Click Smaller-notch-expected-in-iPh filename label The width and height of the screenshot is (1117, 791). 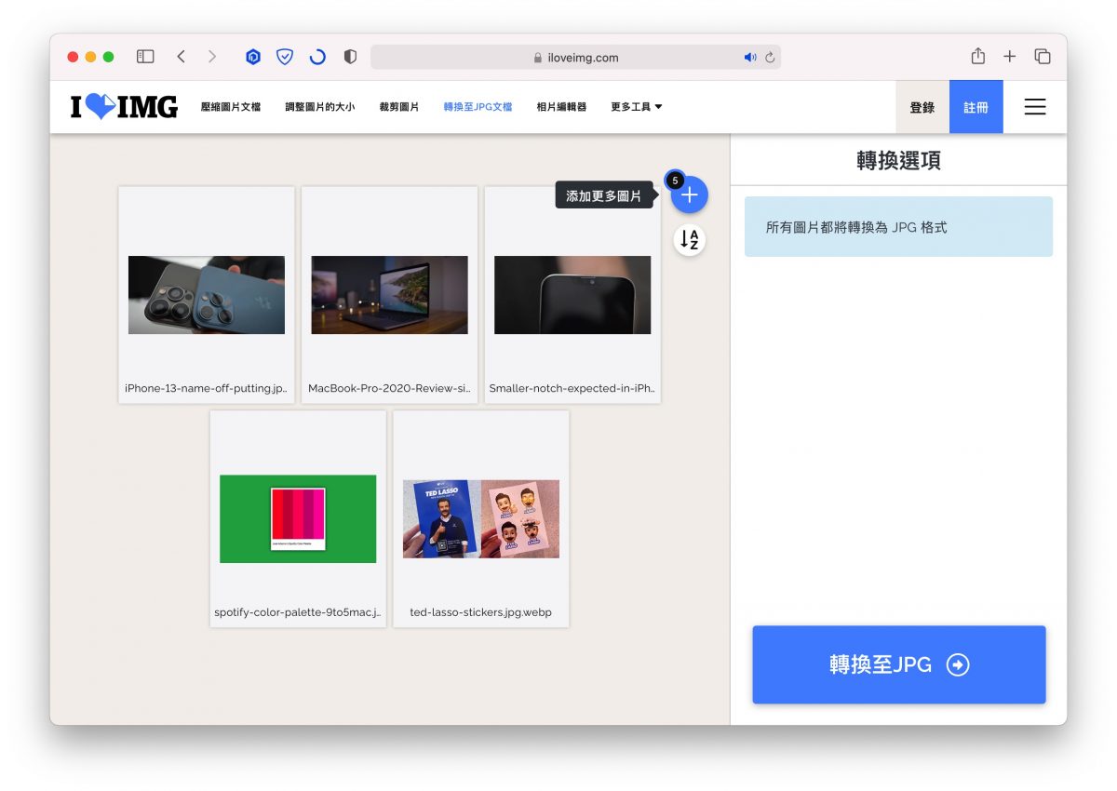pyautogui.click(x=572, y=389)
